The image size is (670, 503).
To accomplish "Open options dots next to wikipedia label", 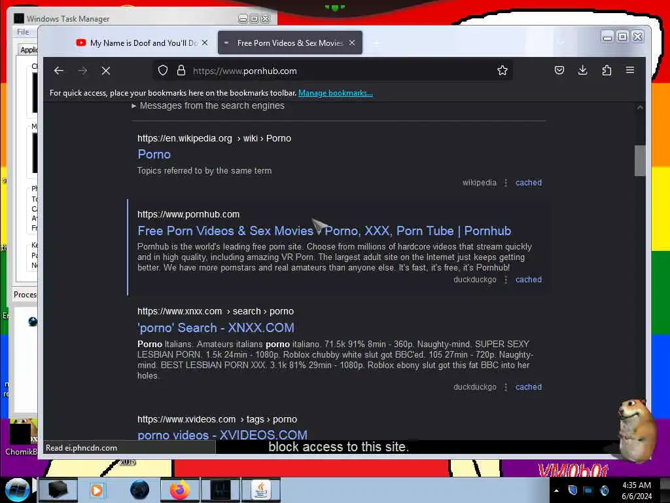I will point(506,183).
